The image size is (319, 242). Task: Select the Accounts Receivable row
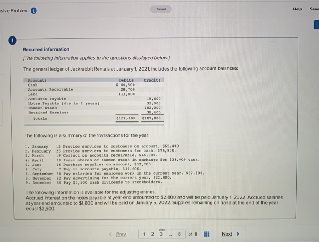coord(93,89)
